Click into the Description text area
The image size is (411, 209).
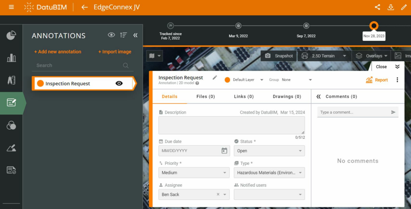232,125
